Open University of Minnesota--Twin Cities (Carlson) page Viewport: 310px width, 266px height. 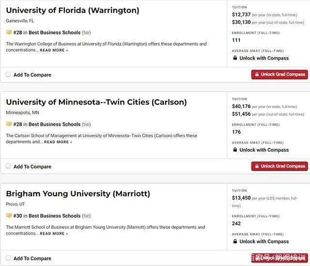(x=96, y=102)
